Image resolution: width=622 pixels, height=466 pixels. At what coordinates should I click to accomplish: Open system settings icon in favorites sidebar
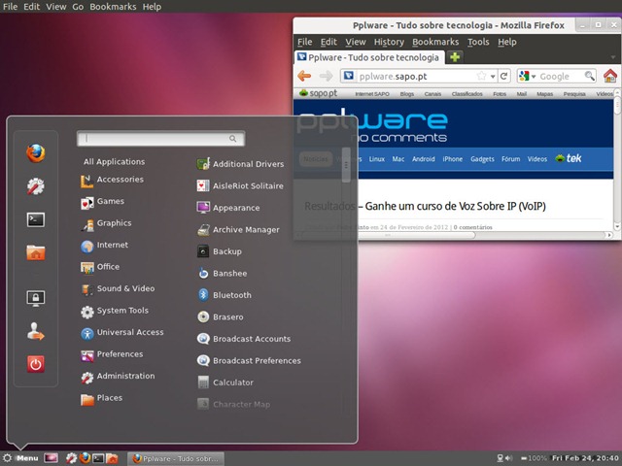click(x=36, y=186)
